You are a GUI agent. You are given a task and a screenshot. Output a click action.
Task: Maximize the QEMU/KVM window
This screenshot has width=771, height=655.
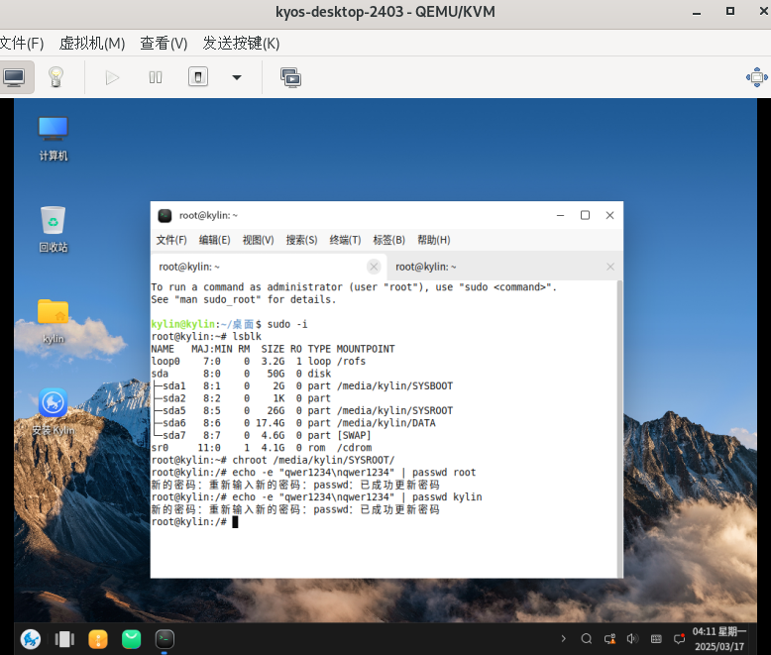click(x=730, y=11)
